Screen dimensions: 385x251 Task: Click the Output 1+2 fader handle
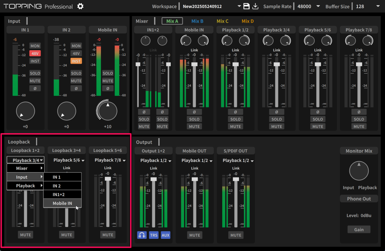point(153,179)
